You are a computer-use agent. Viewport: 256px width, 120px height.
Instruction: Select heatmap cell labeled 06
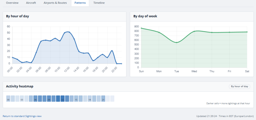click(35, 99)
